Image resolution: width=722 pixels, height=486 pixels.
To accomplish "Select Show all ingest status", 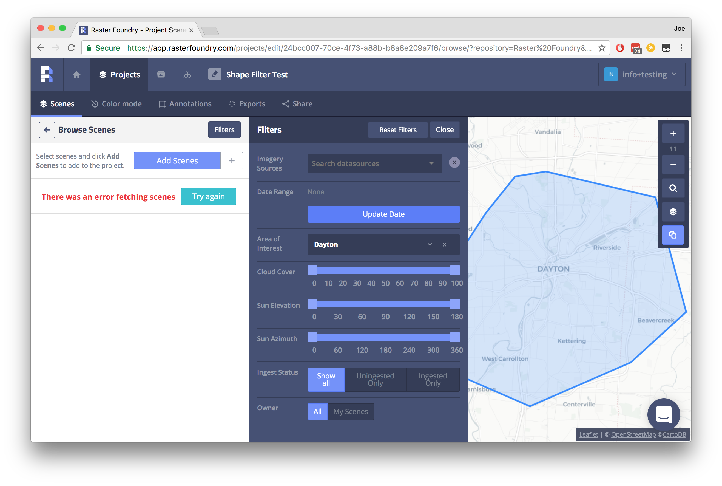I will click(x=326, y=379).
